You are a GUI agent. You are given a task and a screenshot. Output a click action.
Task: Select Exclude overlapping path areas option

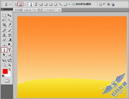click(113, 4)
